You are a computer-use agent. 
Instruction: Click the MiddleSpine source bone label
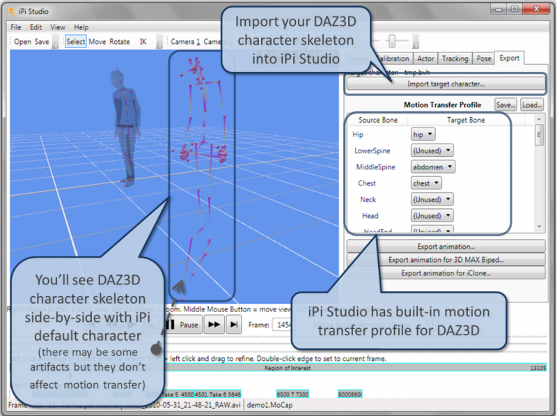pyautogui.click(x=375, y=167)
